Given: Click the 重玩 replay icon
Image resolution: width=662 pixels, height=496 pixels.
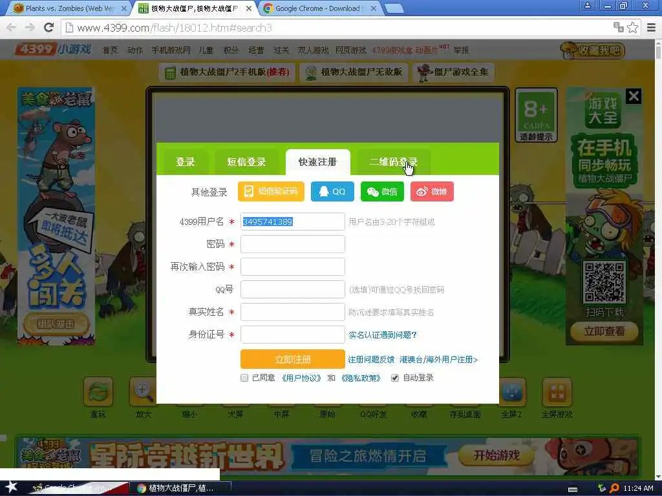Looking at the screenshot, I should (x=98, y=392).
